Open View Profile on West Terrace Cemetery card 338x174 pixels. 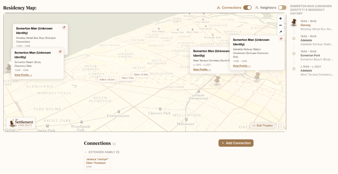(x=202, y=70)
